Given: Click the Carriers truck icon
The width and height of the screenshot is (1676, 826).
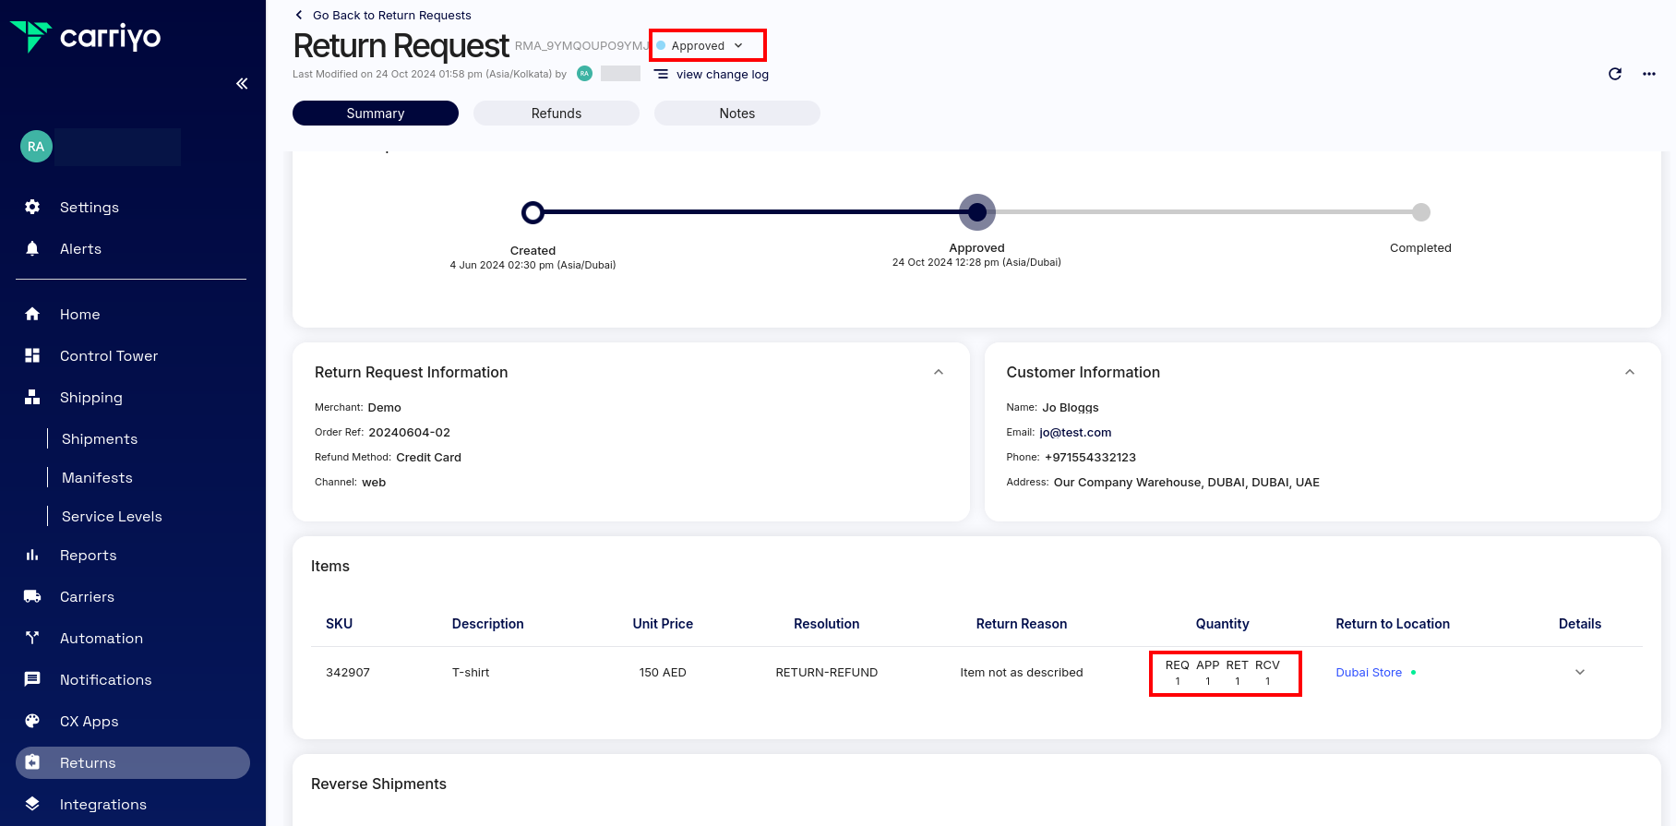Looking at the screenshot, I should (x=32, y=596).
